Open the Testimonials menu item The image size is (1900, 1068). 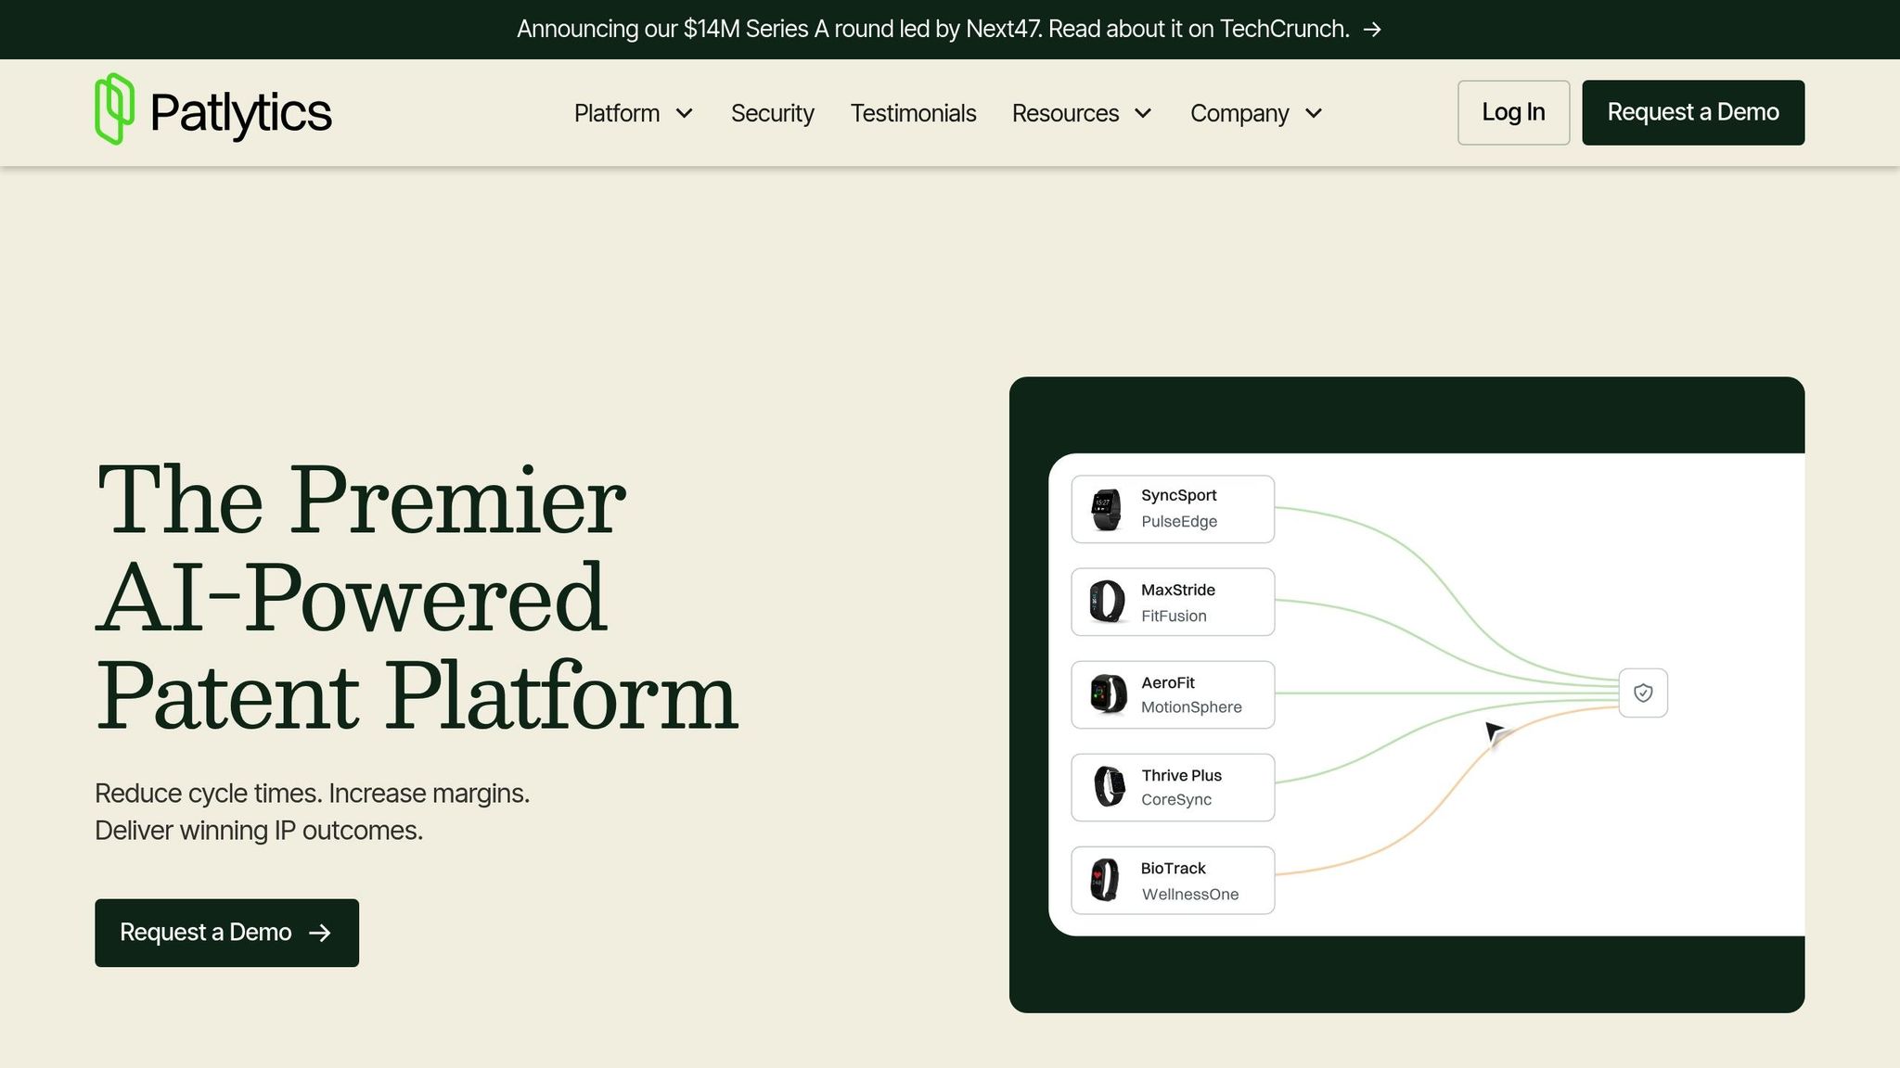[913, 113]
